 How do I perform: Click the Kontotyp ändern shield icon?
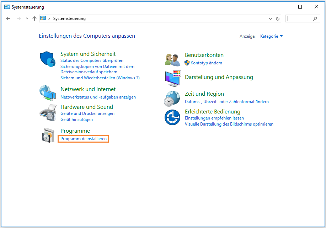187,63
